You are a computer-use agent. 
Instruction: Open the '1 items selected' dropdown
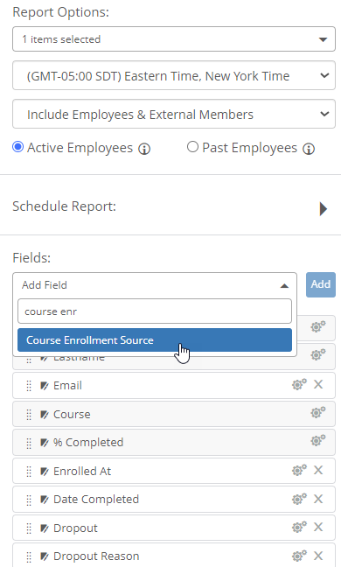[174, 39]
